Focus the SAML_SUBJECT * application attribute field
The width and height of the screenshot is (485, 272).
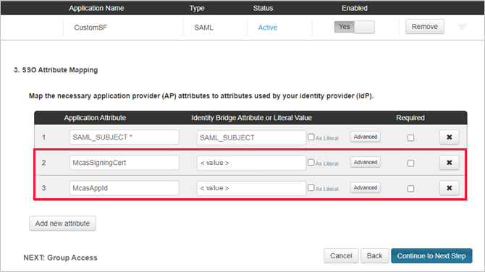click(125, 137)
